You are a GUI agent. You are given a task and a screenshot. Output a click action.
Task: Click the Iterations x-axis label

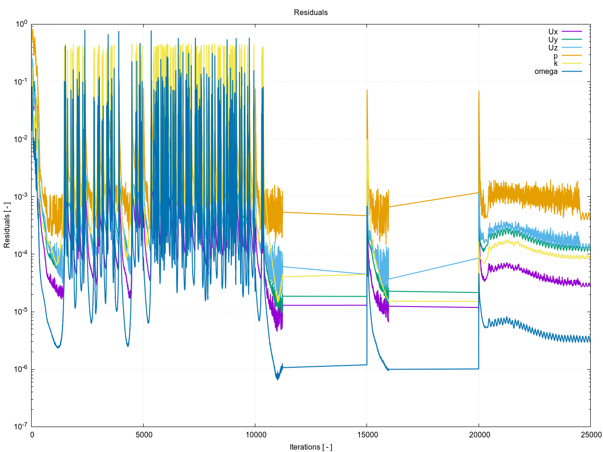click(310, 447)
